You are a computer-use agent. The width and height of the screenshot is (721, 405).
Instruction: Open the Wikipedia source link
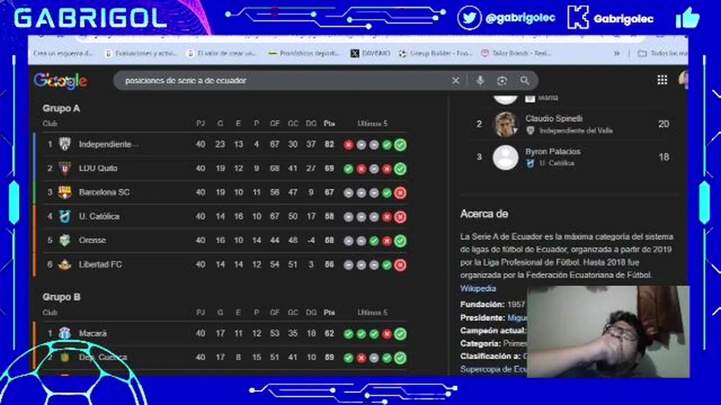pos(478,288)
